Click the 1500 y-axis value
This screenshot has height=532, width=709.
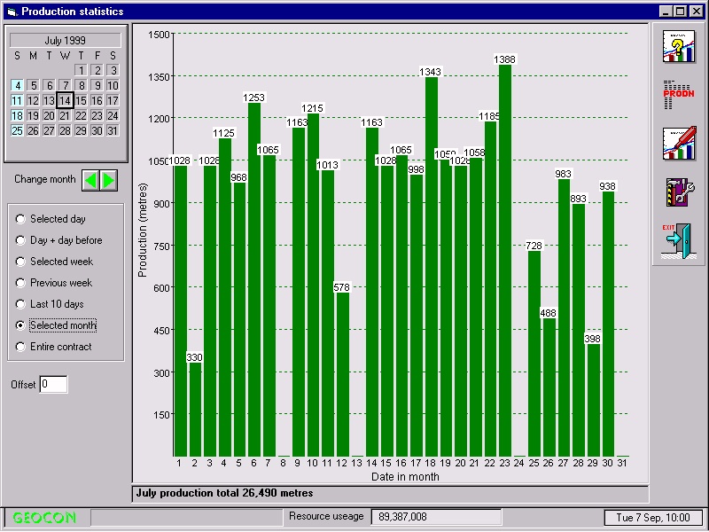tap(159, 35)
